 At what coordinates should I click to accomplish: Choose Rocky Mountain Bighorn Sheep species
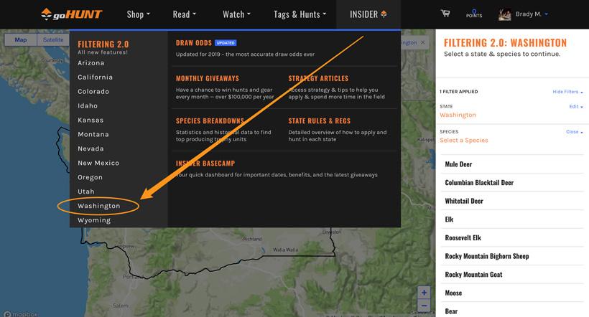pos(512,256)
